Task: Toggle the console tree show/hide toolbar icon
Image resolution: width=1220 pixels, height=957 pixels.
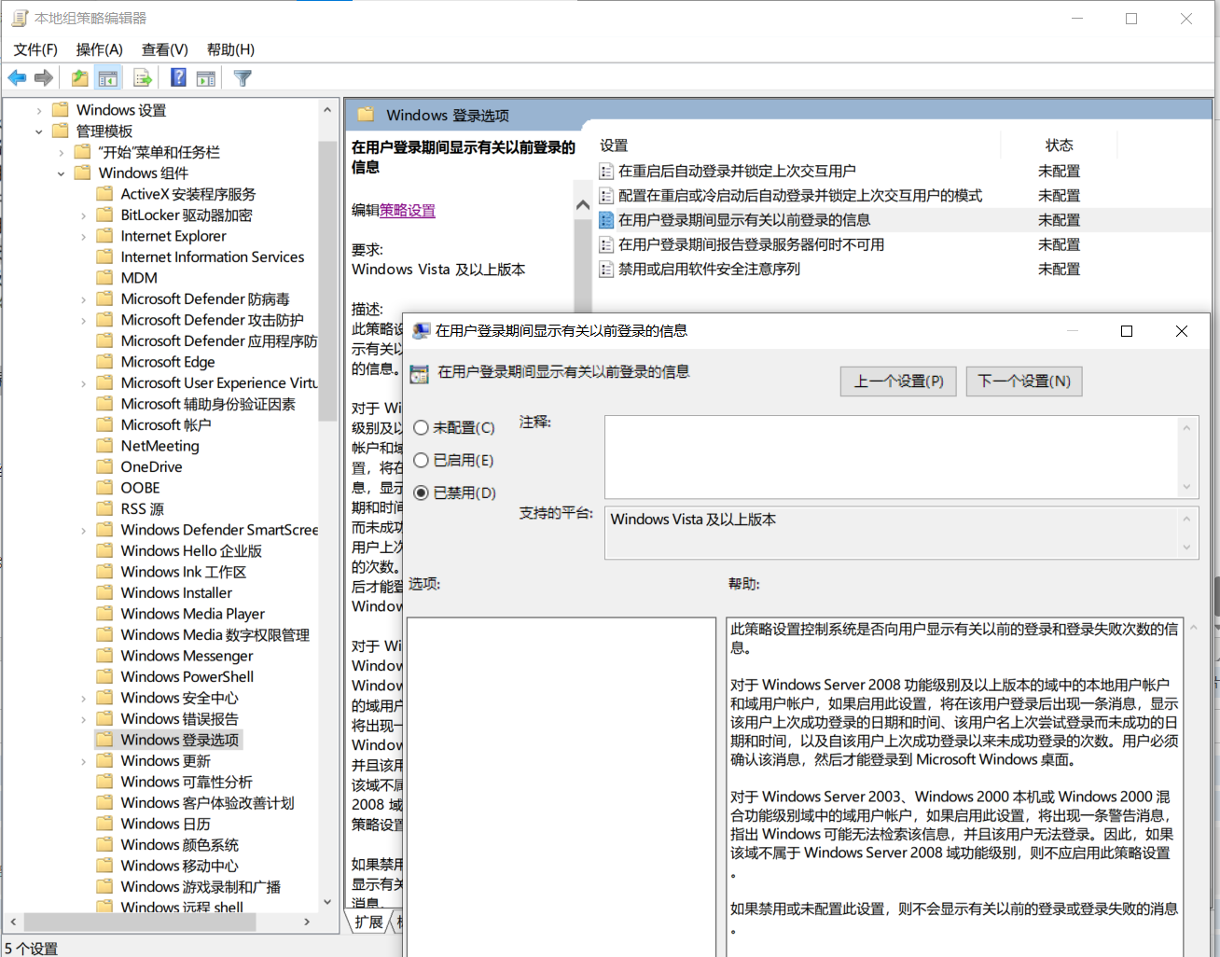Action: [108, 78]
